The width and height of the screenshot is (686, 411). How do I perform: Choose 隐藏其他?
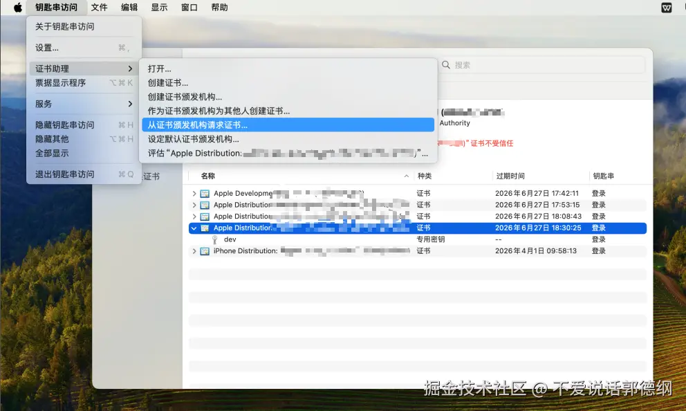(x=84, y=139)
